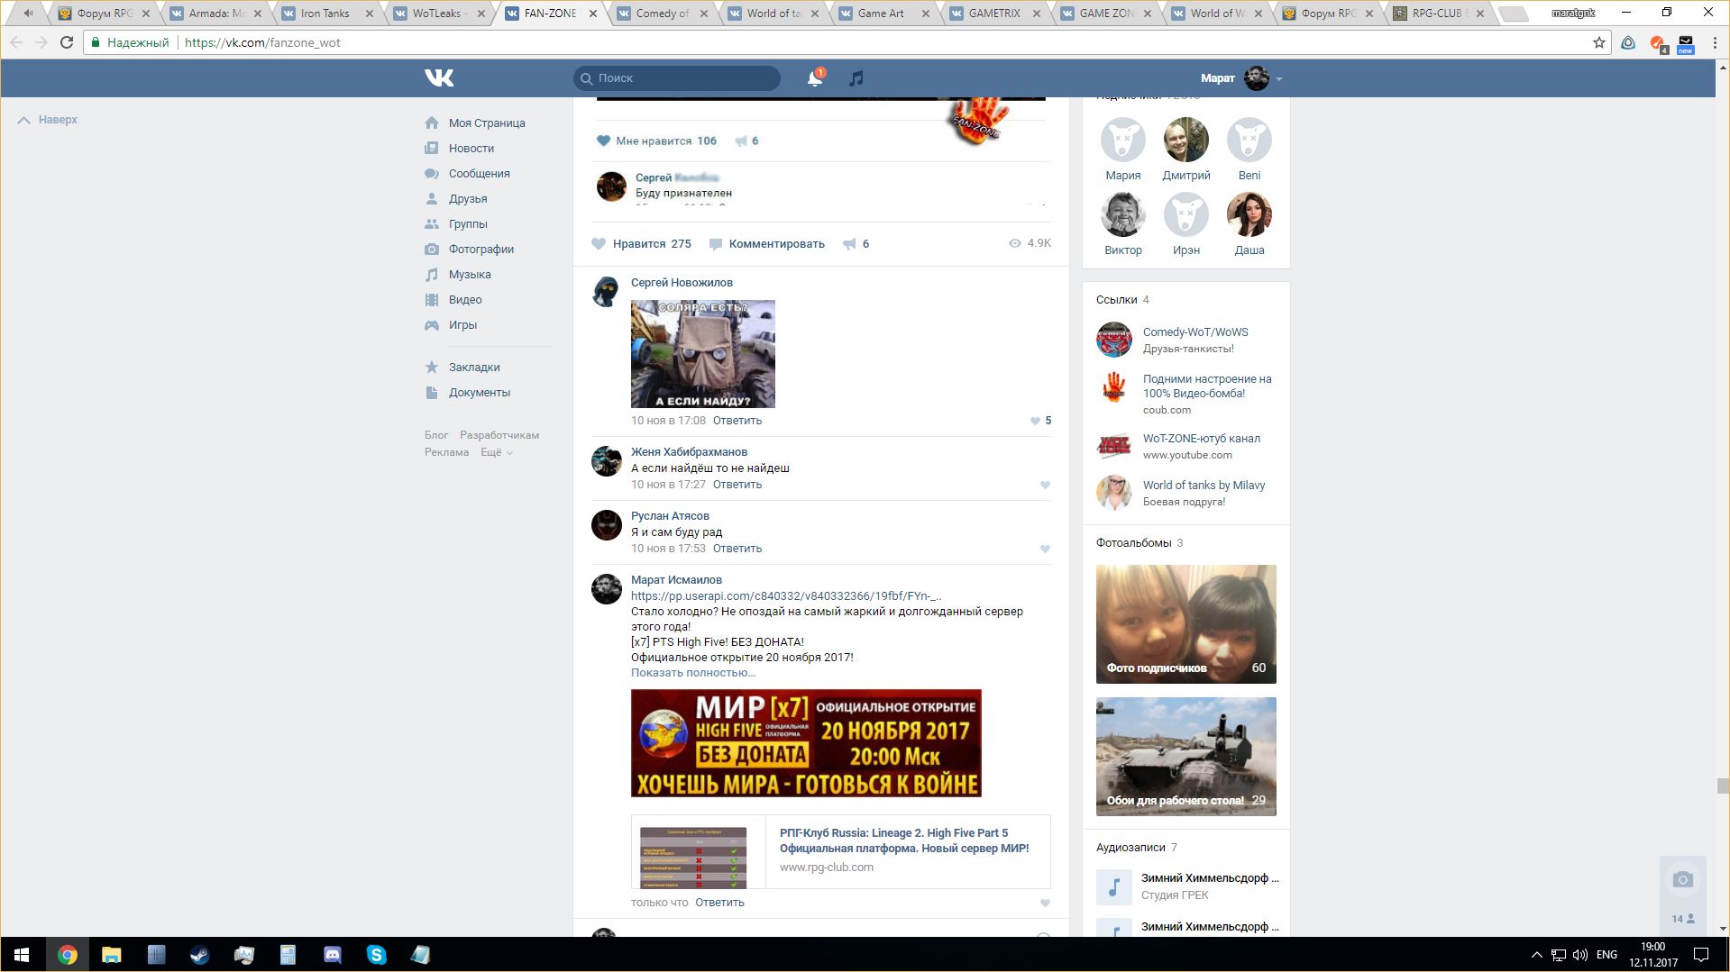The height and width of the screenshot is (972, 1730).
Task: Open Steam from the taskbar
Action: [199, 955]
